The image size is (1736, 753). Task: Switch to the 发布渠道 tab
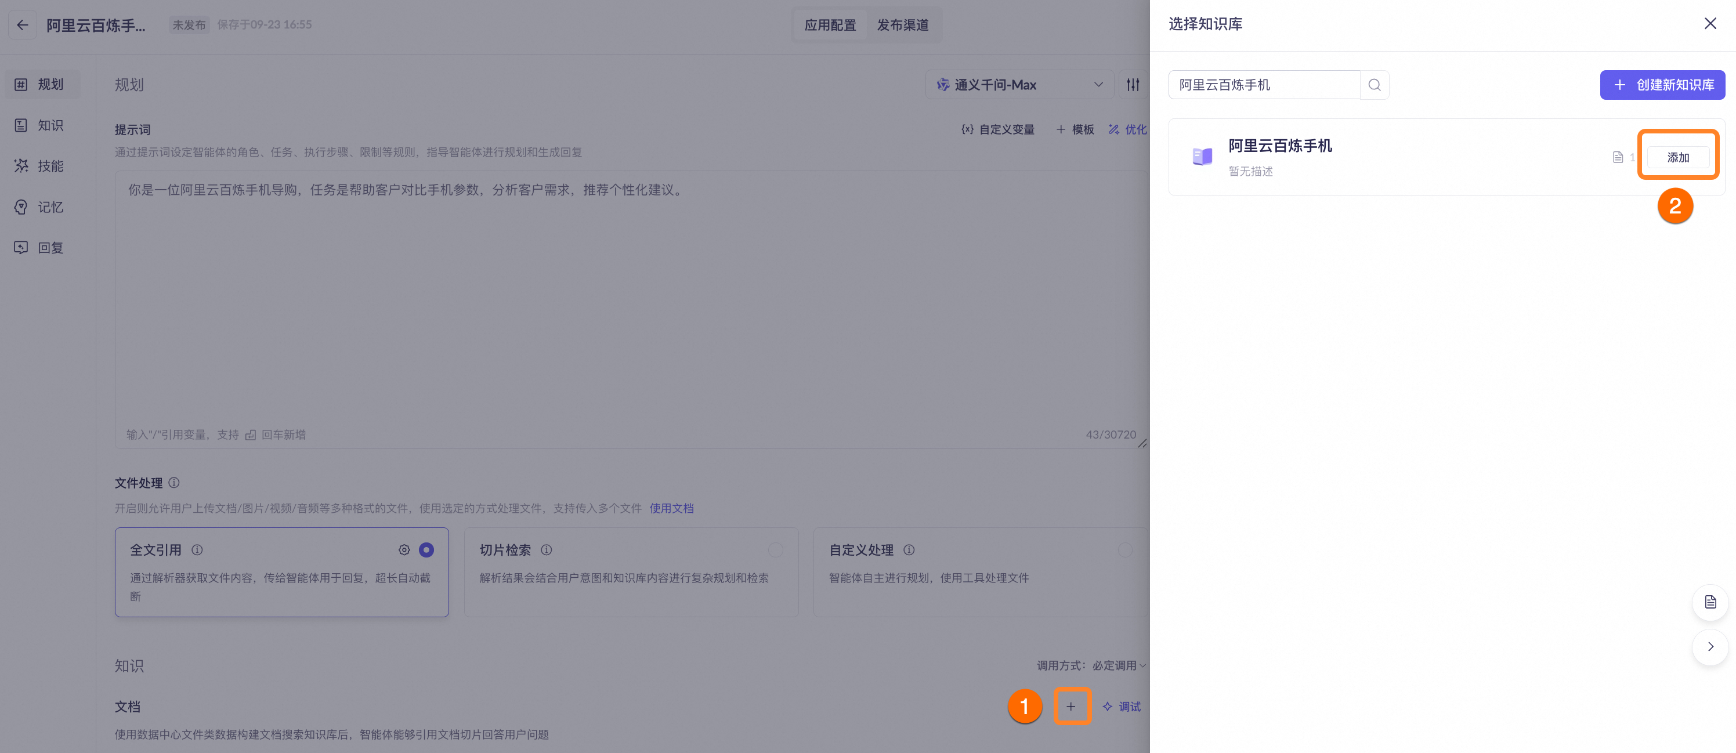coord(903,25)
